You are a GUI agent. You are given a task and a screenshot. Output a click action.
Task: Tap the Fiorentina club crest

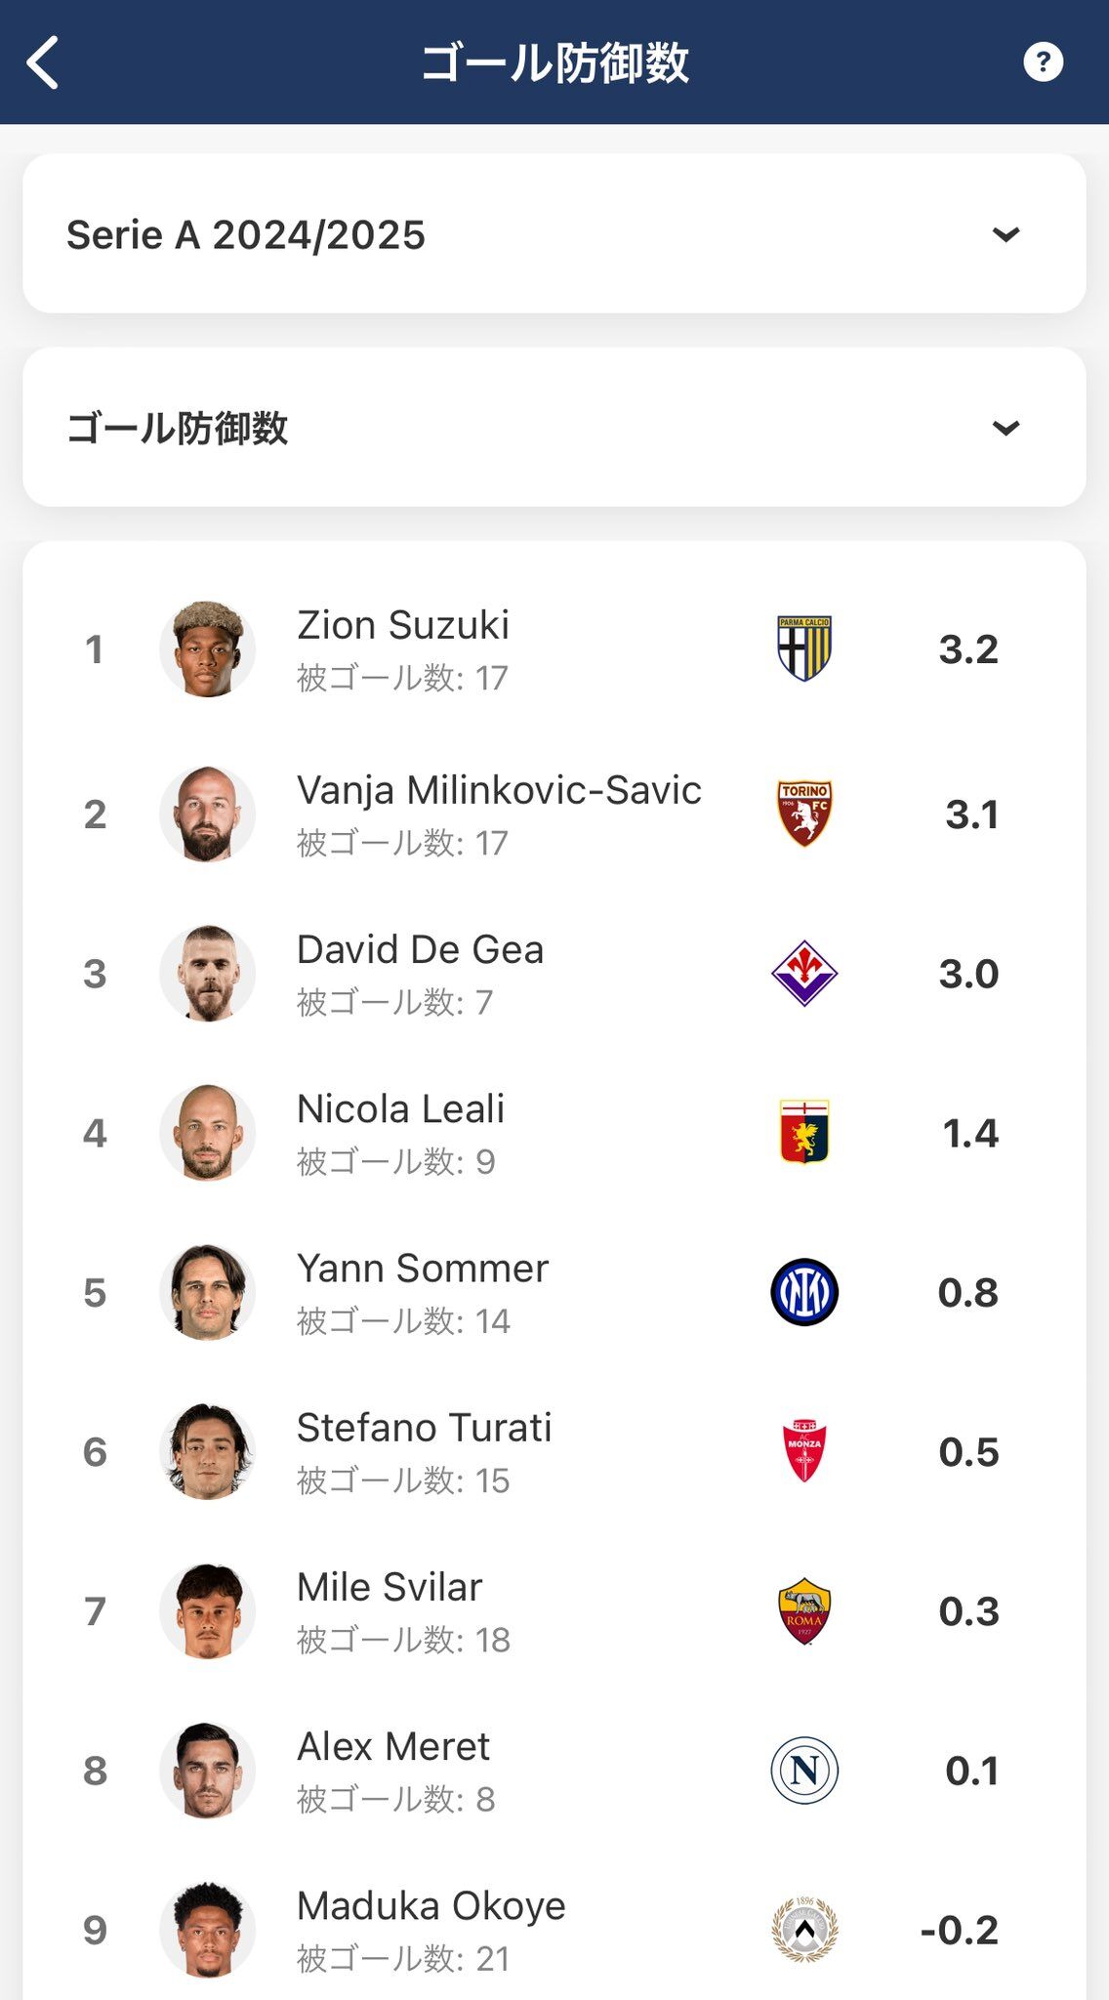coord(804,974)
